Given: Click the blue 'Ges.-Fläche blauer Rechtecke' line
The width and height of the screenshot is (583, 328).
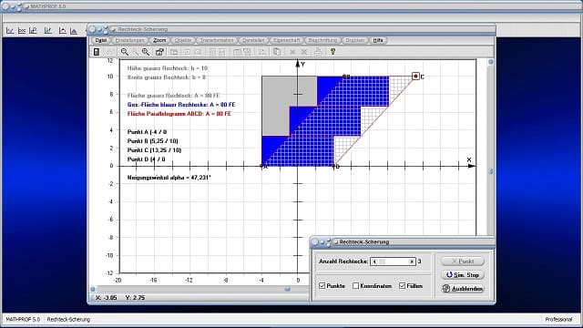Looking at the screenshot, I should tap(181, 105).
